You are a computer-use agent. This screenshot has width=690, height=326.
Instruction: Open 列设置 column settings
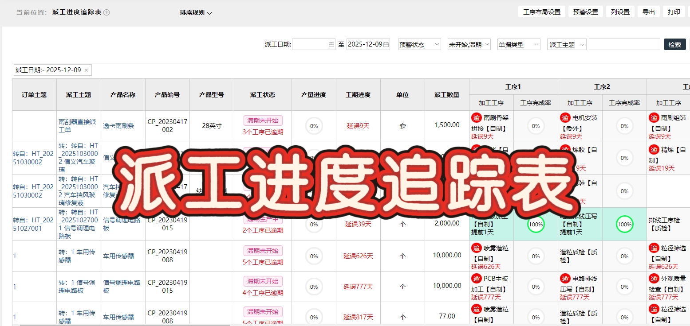click(620, 12)
